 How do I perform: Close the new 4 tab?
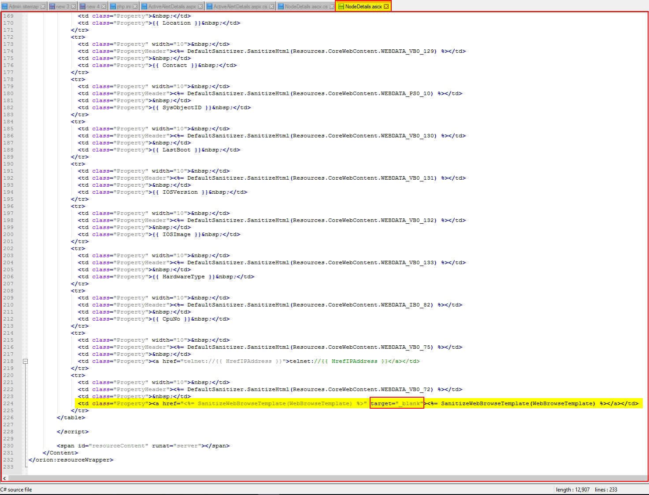(x=104, y=7)
